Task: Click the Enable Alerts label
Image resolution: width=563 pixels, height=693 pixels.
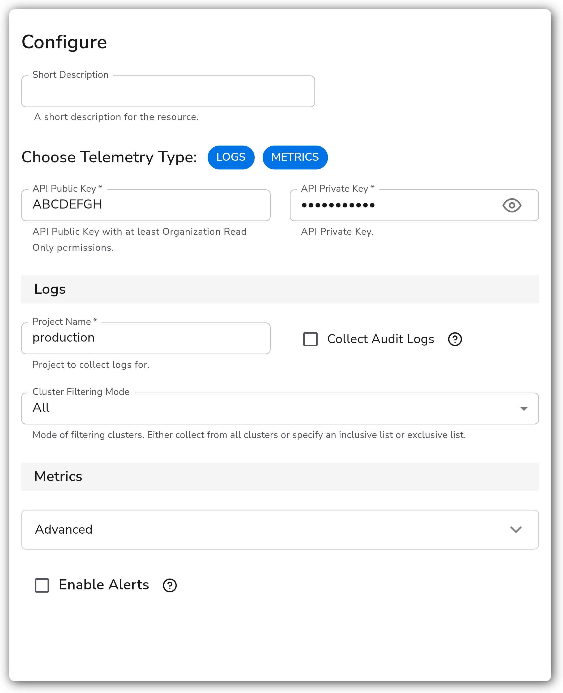Action: pos(104,585)
